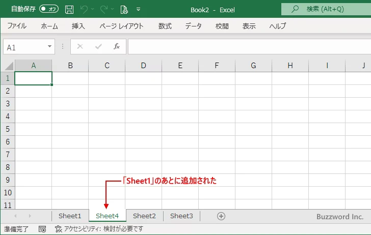371x235 pixels.
Task: Open the 表示 ribbon tab
Action: 249,26
